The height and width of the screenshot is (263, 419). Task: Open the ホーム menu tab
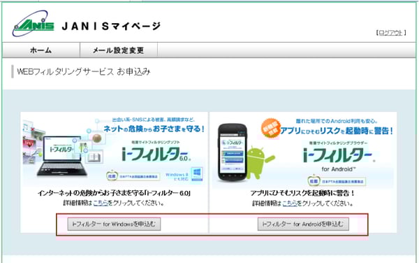pyautogui.click(x=41, y=50)
